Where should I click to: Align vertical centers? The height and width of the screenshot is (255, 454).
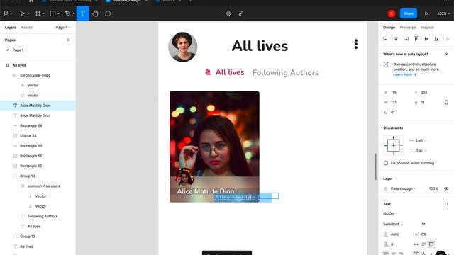click(426, 39)
